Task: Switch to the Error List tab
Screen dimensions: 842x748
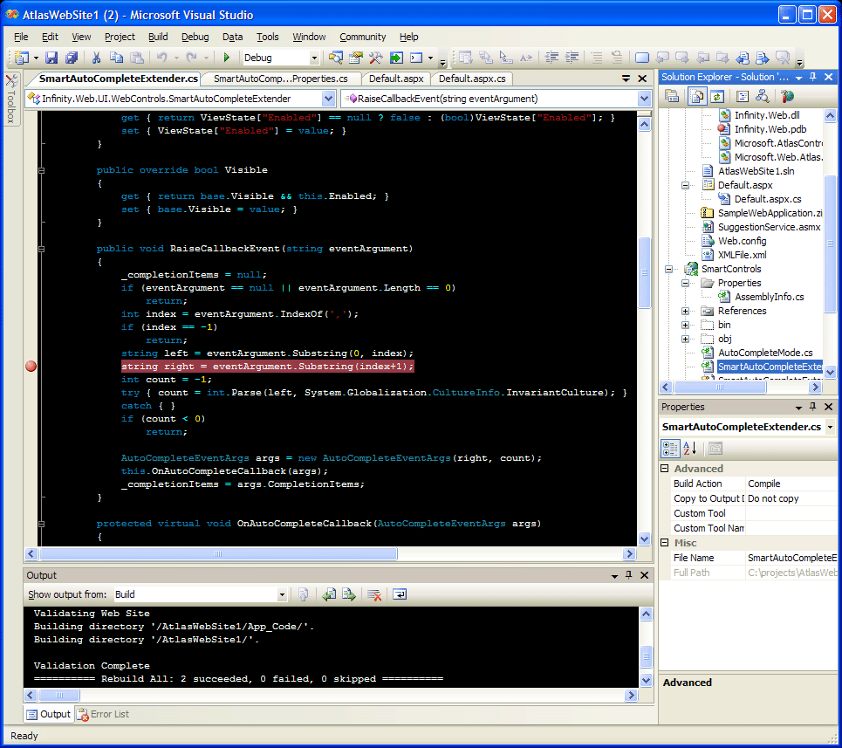Action: pos(103,714)
